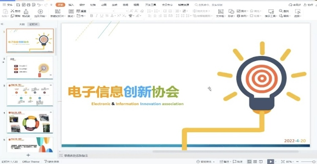Image resolution: width=317 pixels, height=164 pixels.
Task: Switch to the 设计 (Design) ribbon tab
Action: [82, 5]
